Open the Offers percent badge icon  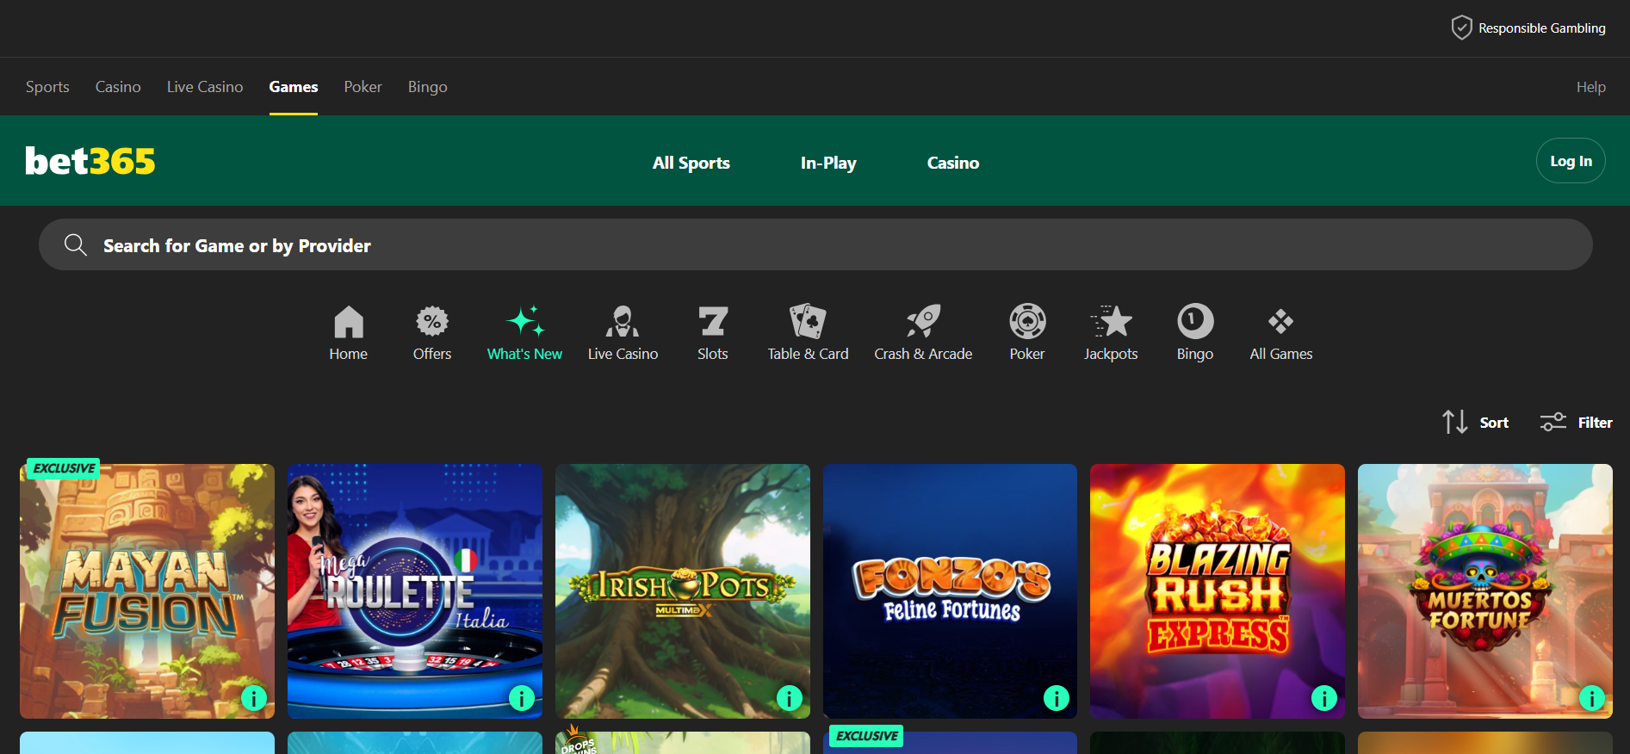pos(431,323)
